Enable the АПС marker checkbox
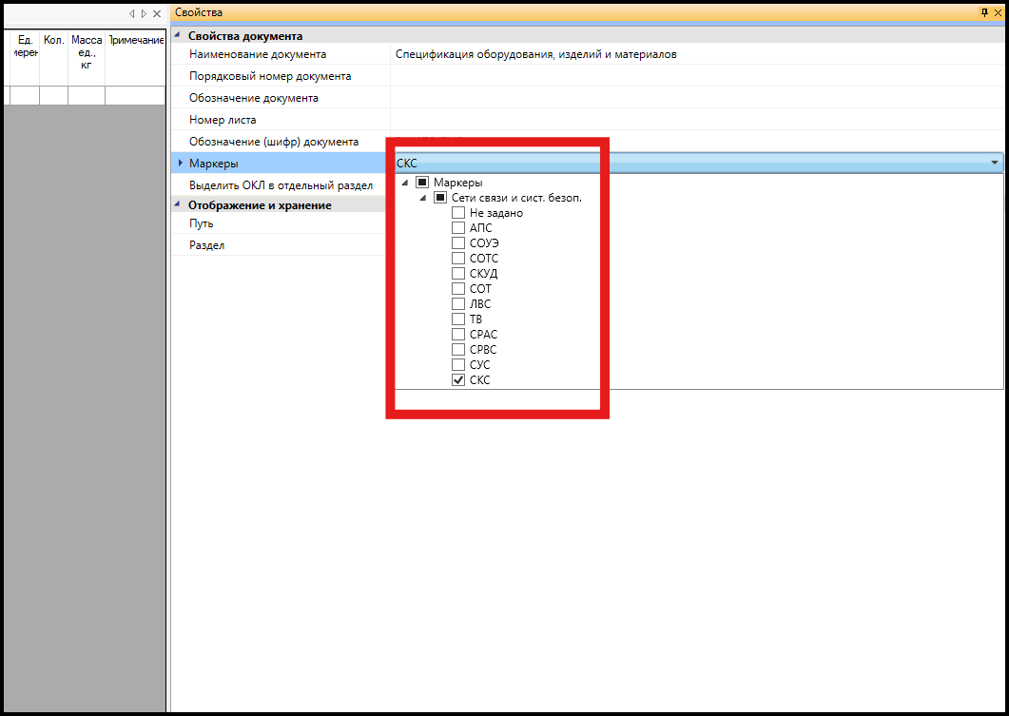 coord(458,228)
